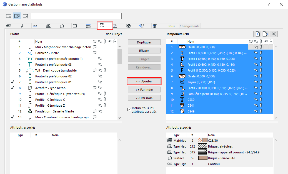Viewport: 288px width, 174px height.
Task: Select Toit - Demi coque translucide row
Action: 64,70
